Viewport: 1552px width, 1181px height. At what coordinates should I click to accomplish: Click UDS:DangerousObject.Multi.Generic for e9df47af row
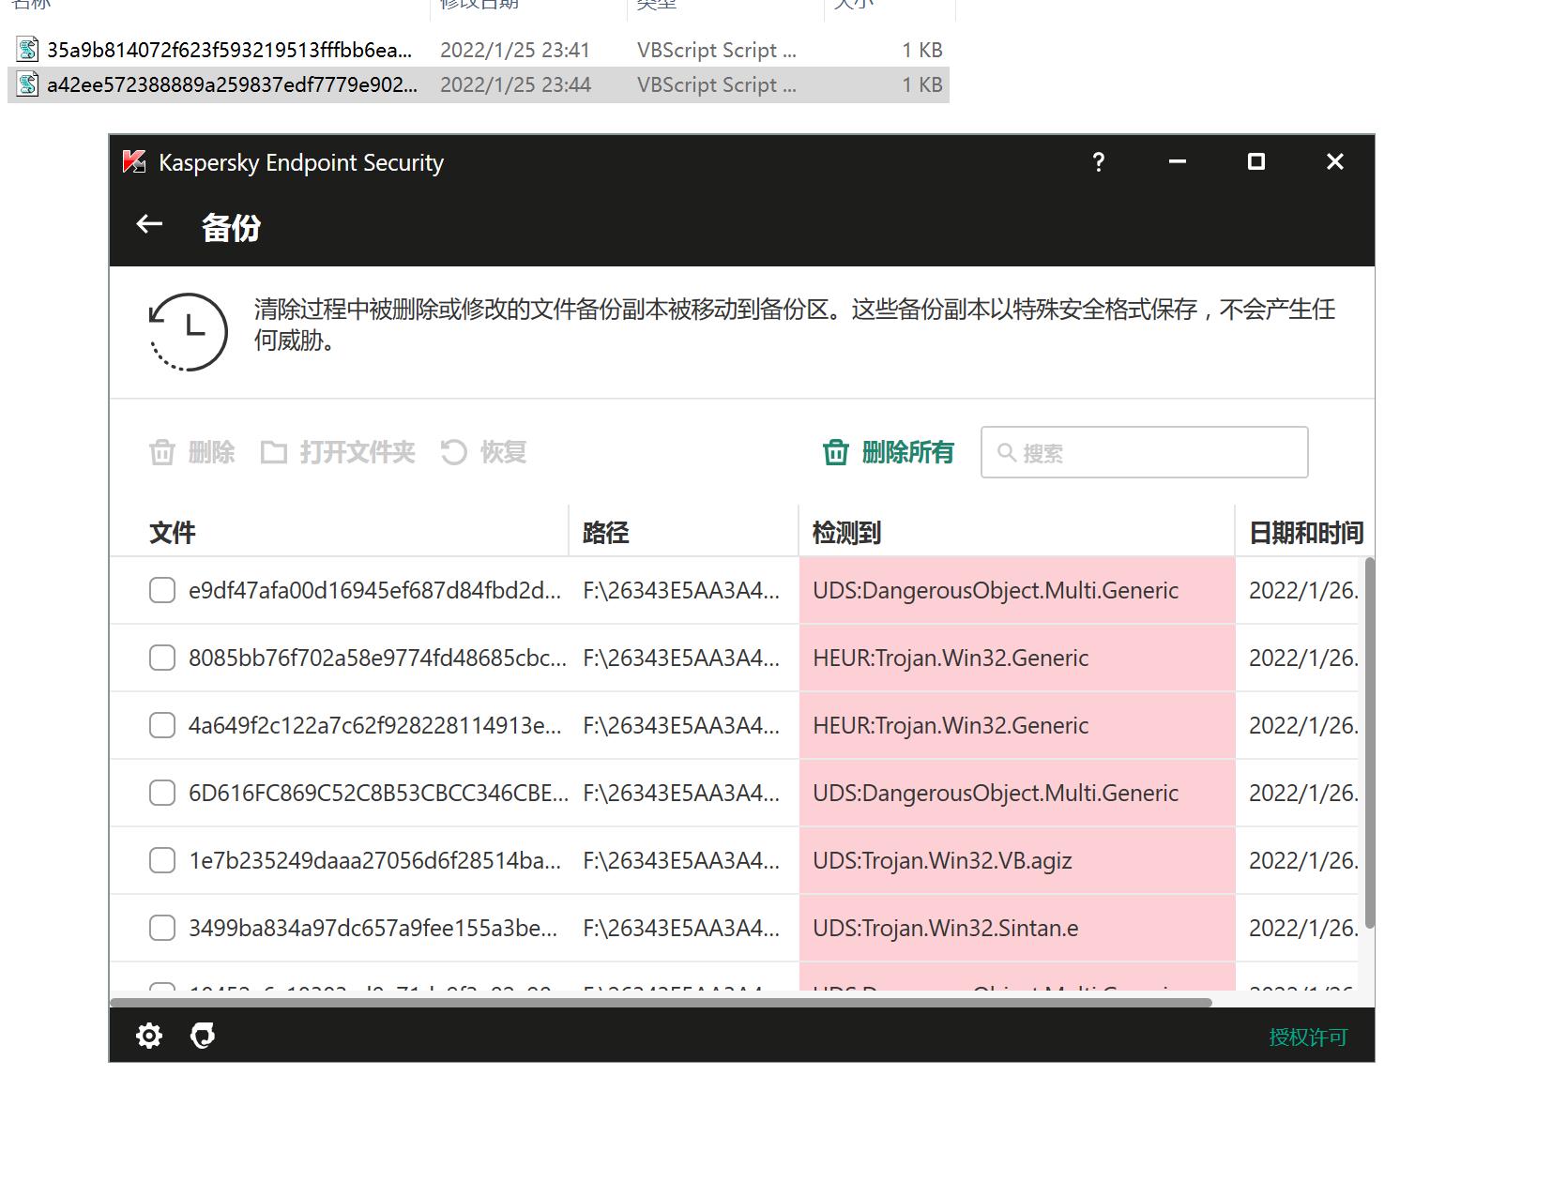(1017, 590)
